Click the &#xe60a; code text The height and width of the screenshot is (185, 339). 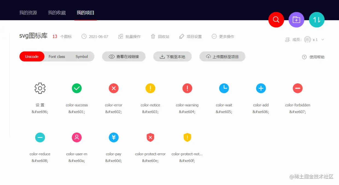77,161
